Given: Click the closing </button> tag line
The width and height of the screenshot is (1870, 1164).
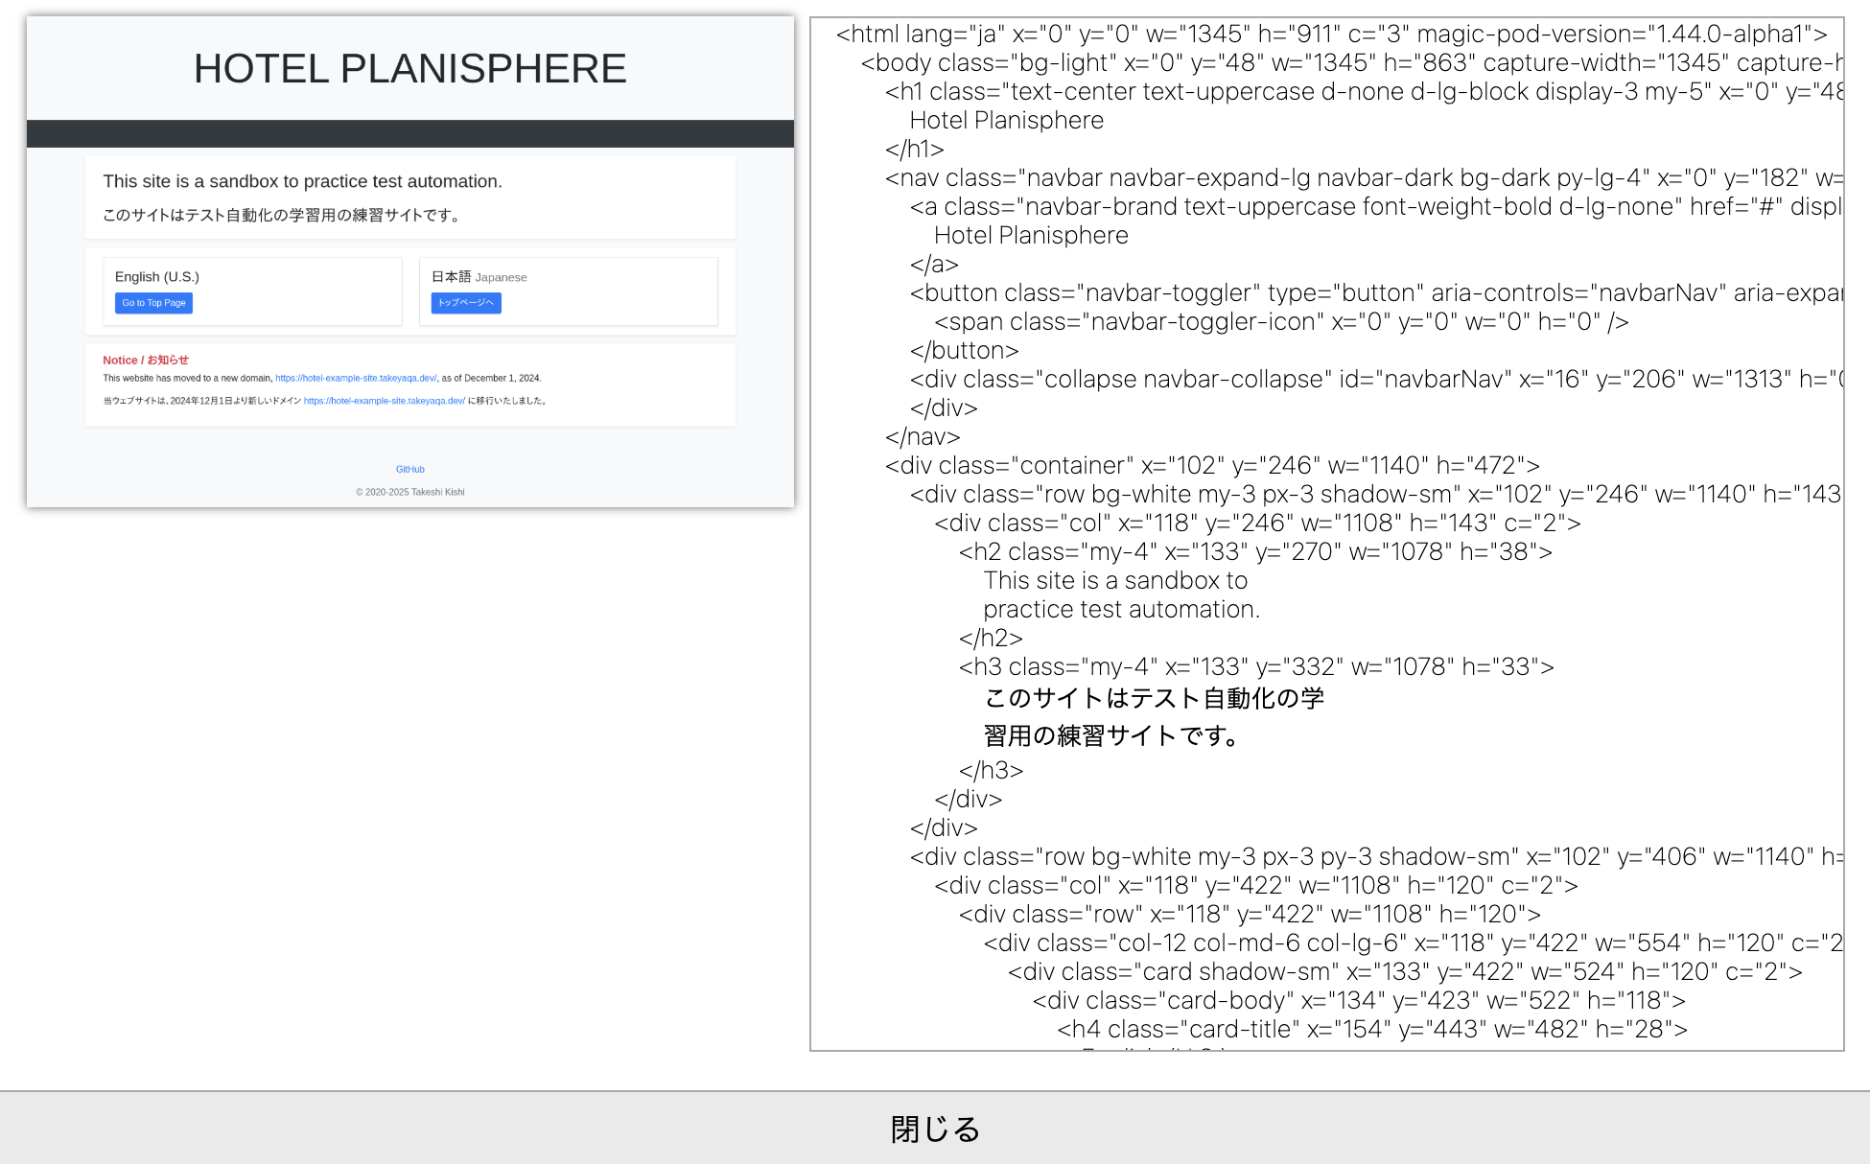Looking at the screenshot, I should pos(964,351).
